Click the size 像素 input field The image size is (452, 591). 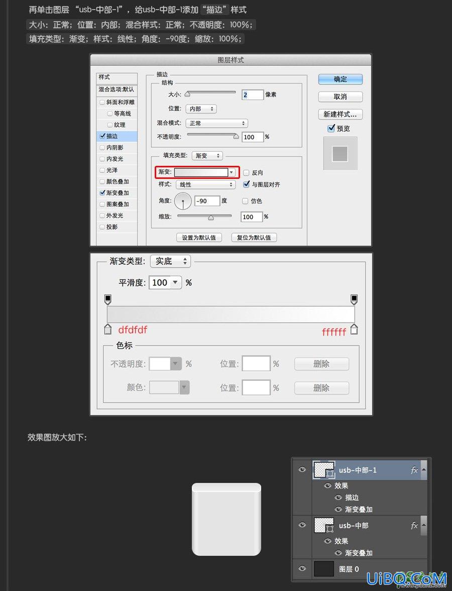tap(252, 94)
